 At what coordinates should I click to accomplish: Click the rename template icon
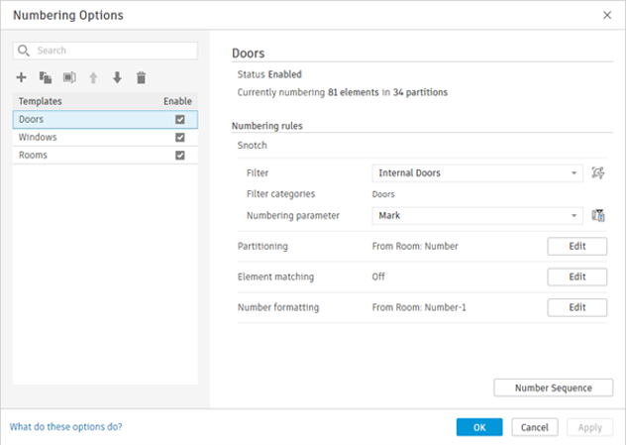pos(69,77)
